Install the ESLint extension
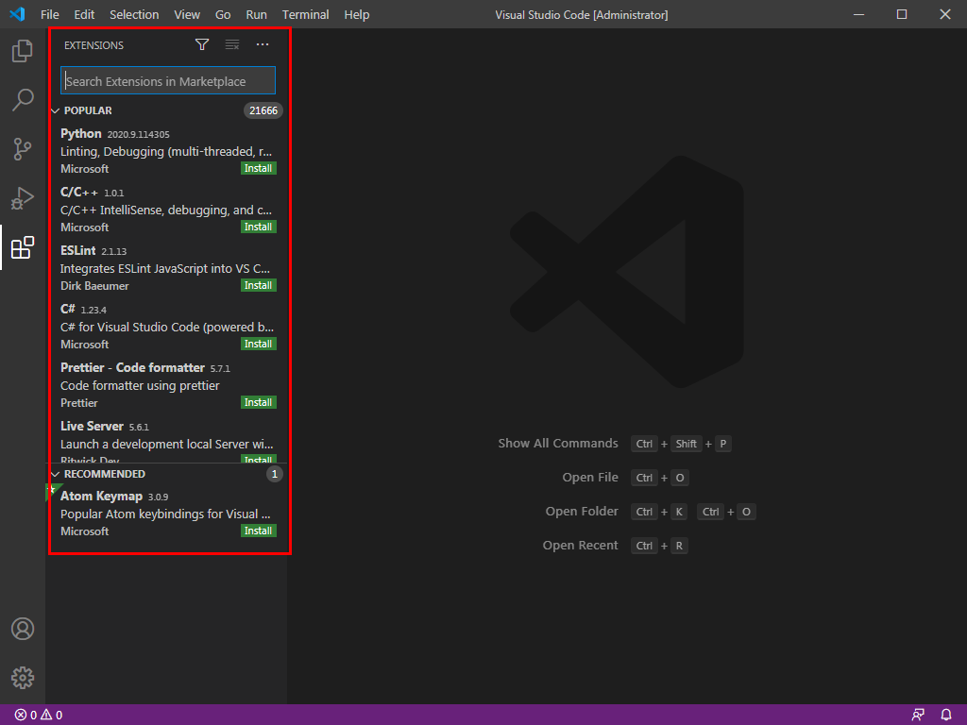967x725 pixels. click(259, 285)
